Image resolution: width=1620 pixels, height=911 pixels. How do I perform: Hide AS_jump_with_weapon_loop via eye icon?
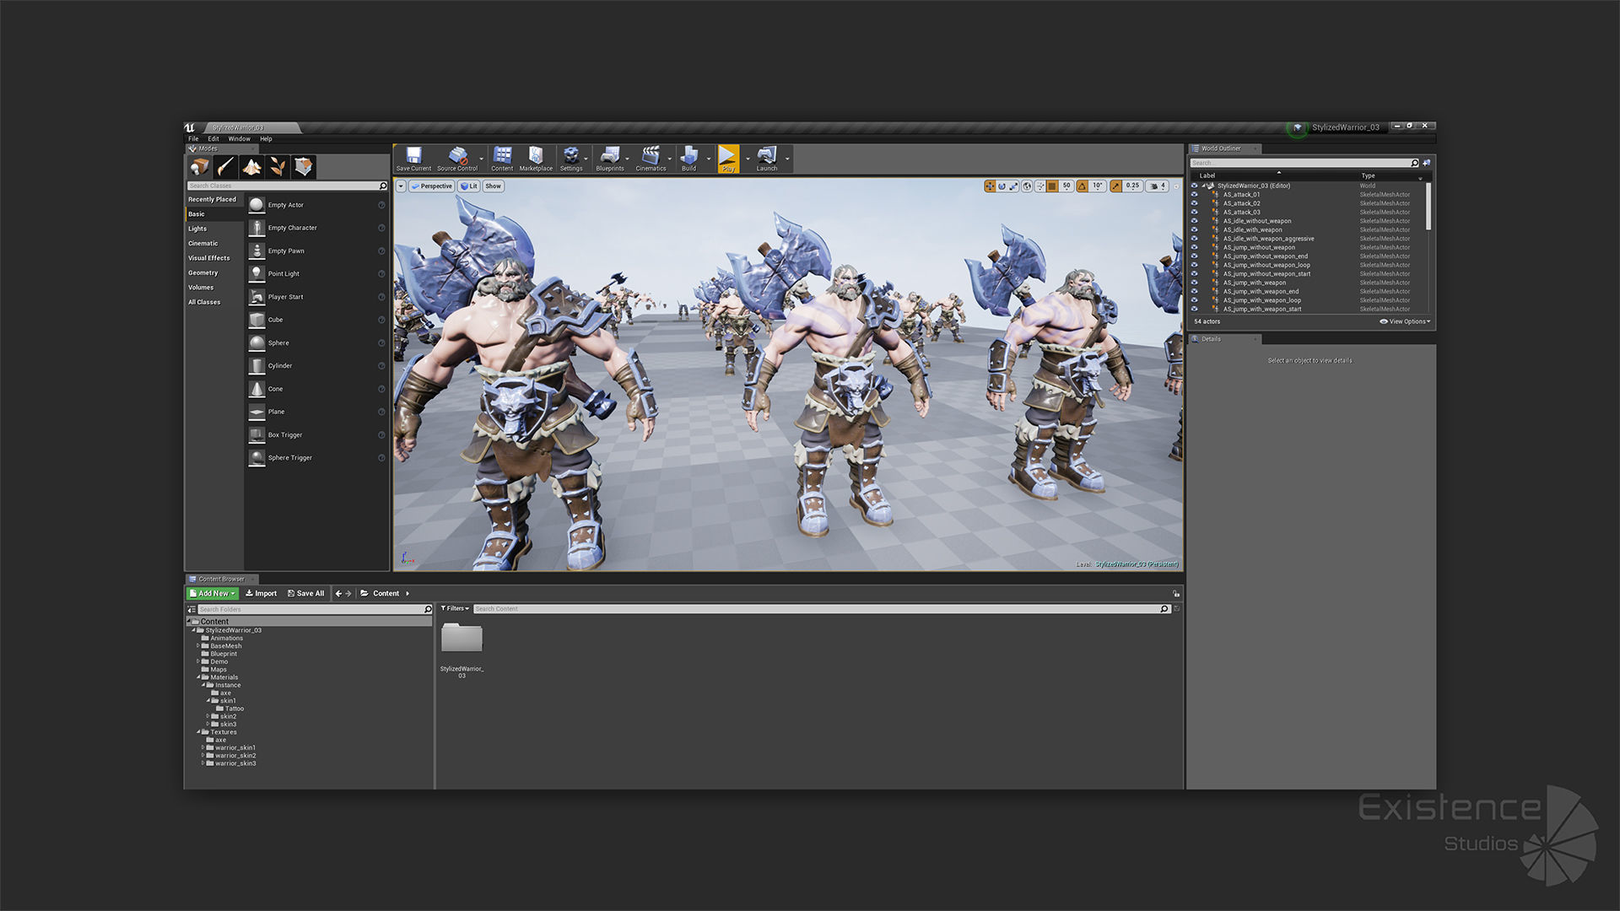click(x=1194, y=300)
